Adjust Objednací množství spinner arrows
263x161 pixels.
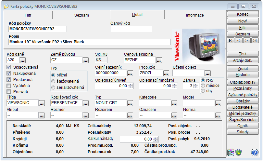click(175, 86)
